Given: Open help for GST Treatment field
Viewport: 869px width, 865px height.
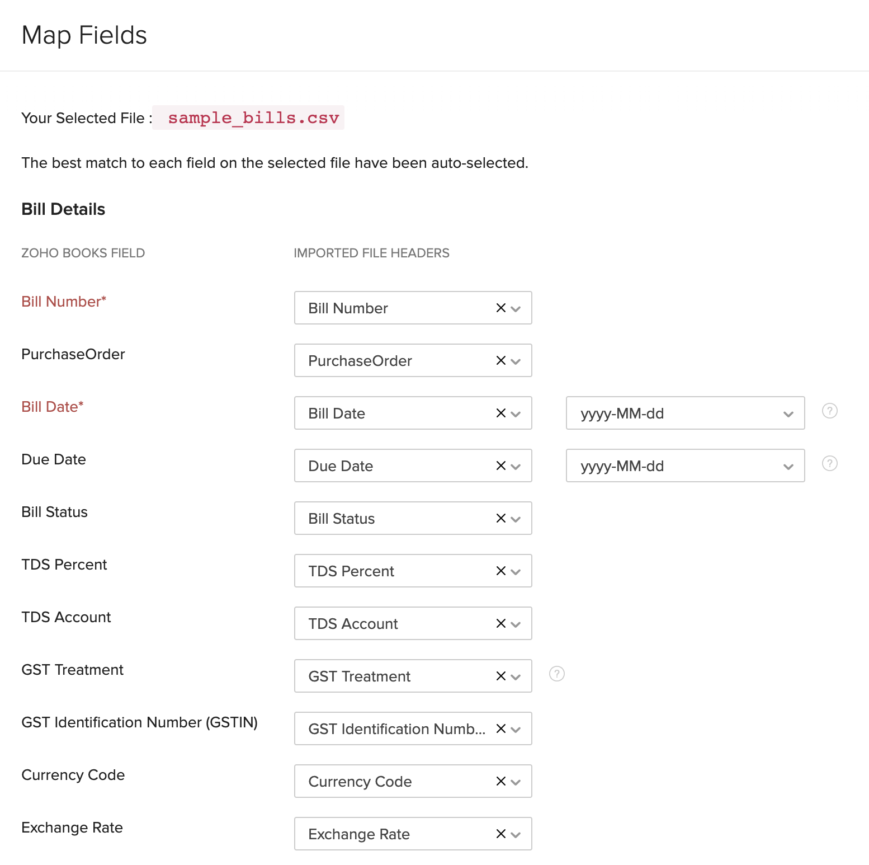Looking at the screenshot, I should coord(556,674).
